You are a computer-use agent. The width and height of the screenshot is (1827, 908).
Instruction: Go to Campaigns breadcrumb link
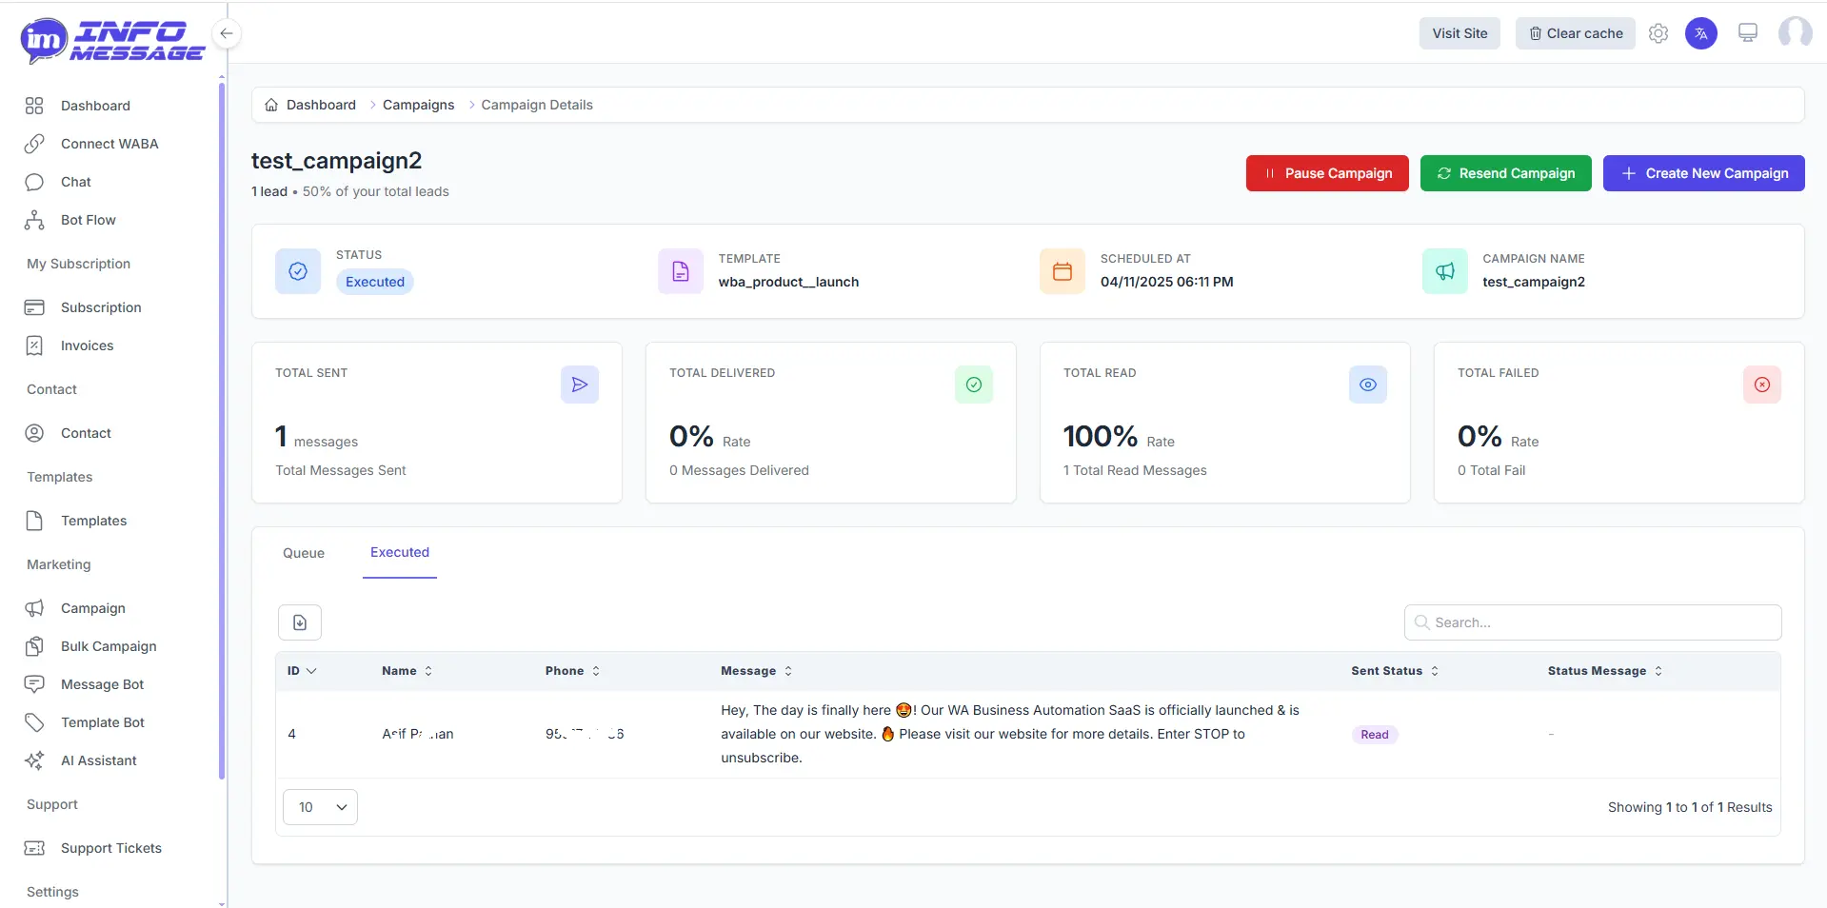[418, 105]
